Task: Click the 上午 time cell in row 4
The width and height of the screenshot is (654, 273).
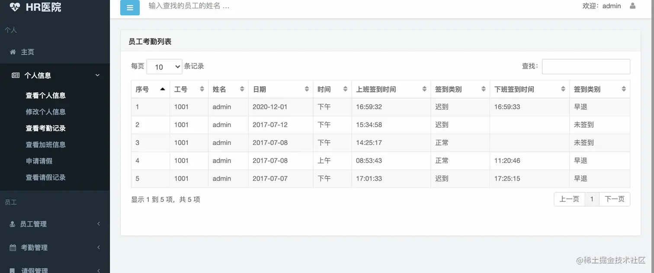Action: (x=332, y=160)
